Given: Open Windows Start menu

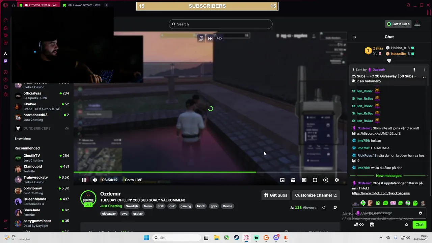Looking at the screenshot, I should [x=146, y=238].
